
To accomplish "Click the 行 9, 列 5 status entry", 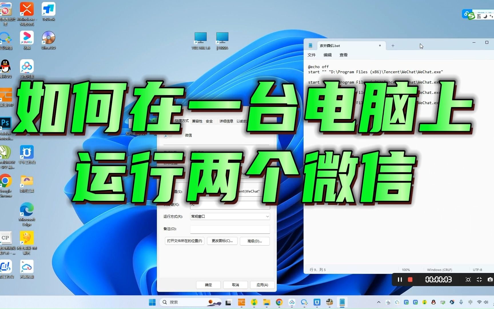I will coord(318,270).
